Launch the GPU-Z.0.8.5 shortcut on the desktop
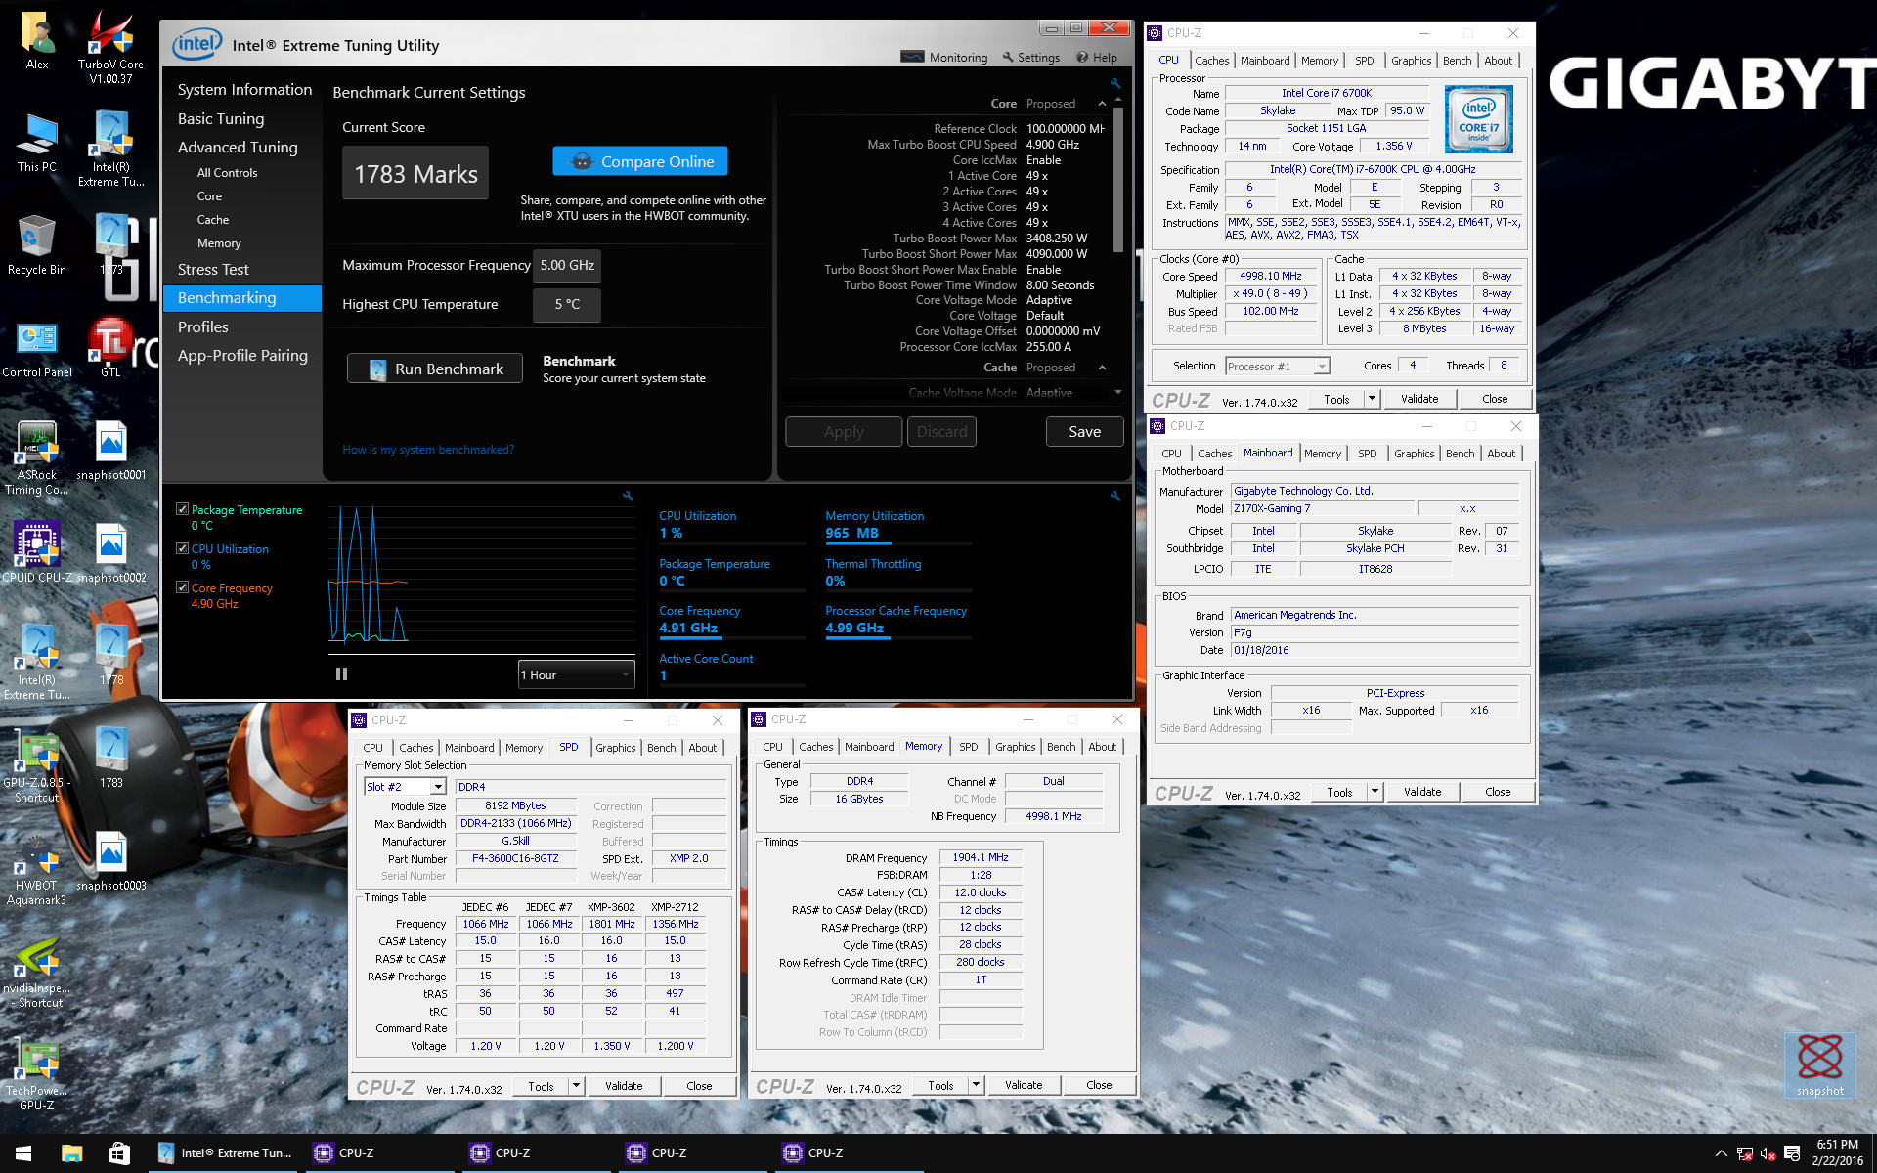Viewport: 1877px width, 1173px height. (37, 766)
